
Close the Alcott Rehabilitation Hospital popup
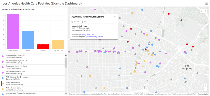(x=115, y=17)
